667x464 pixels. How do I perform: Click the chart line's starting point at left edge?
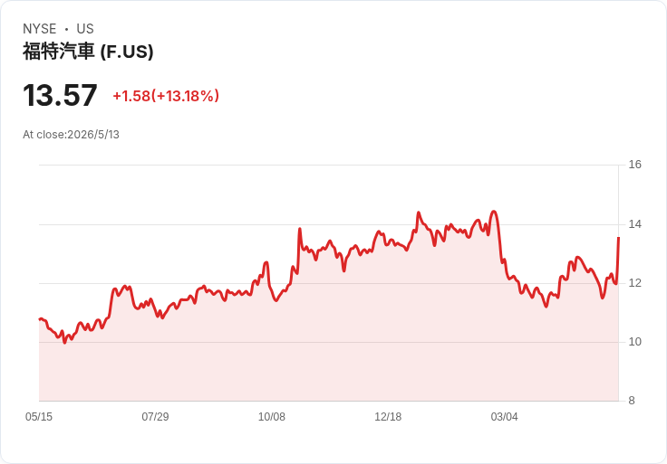(40, 318)
